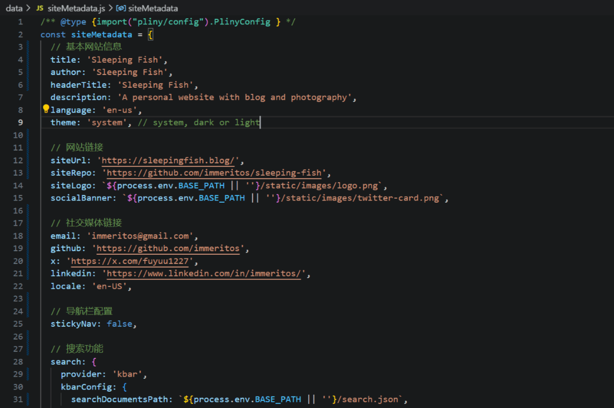Open the x.com/fuyuu1227 link
The width and height of the screenshot is (614, 408).
tap(130, 260)
